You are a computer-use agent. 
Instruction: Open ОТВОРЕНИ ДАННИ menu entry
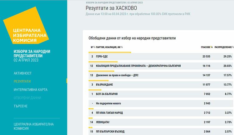(x=27, y=98)
